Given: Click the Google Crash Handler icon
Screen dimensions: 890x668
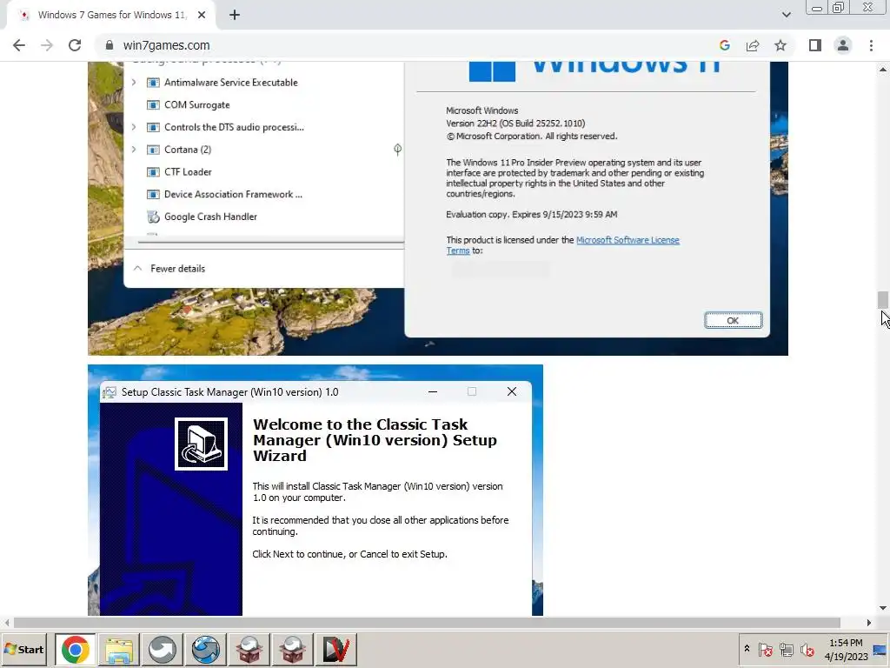Looking at the screenshot, I should tap(153, 217).
